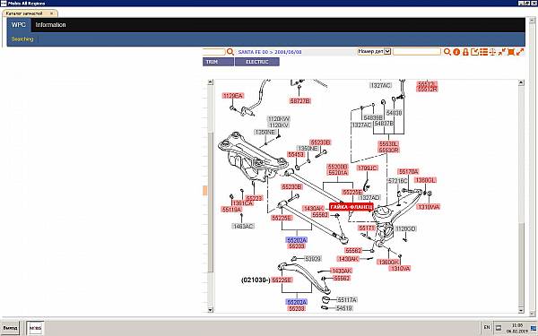The width and height of the screenshot is (538, 336).
Task: Open the TRIM group button
Action: click(x=218, y=62)
